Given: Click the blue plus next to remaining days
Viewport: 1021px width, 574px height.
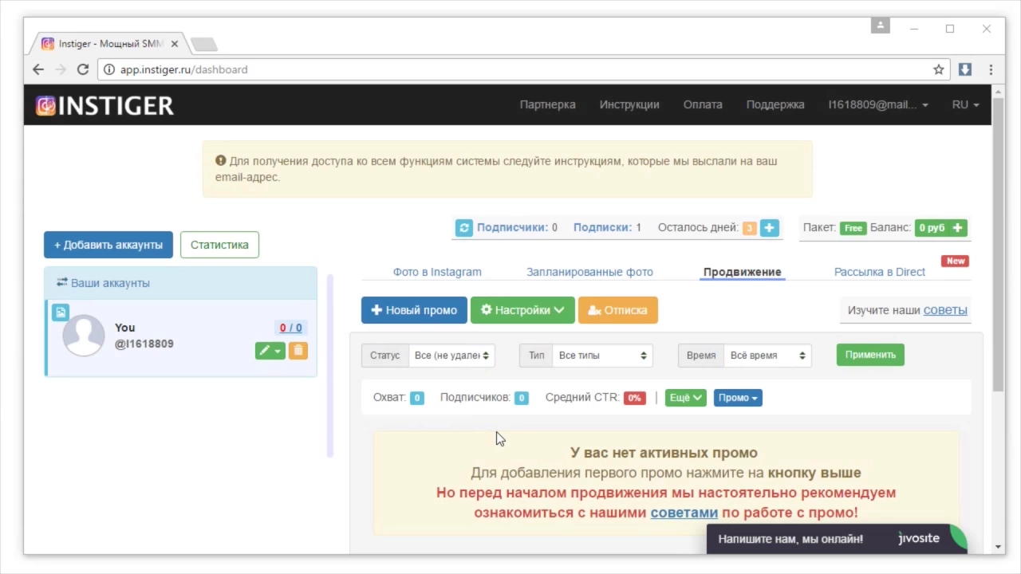Looking at the screenshot, I should [769, 228].
